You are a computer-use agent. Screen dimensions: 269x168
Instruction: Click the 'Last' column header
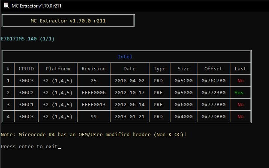click(x=241, y=69)
